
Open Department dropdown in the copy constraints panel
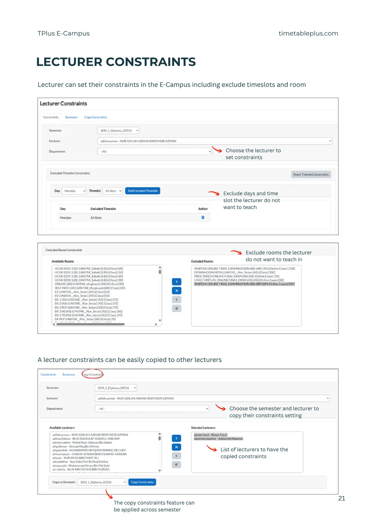pos(152,409)
